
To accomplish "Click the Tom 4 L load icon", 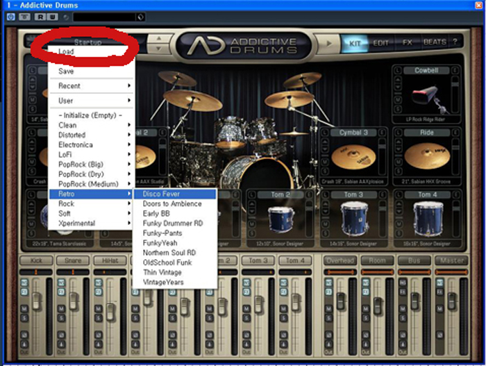I will (x=398, y=194).
